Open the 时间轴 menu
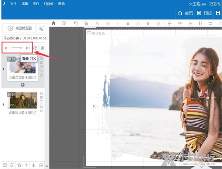Screen dimensions: 222x169 pos(48,4)
